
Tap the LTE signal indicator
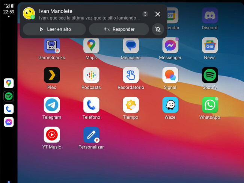(7, 6)
